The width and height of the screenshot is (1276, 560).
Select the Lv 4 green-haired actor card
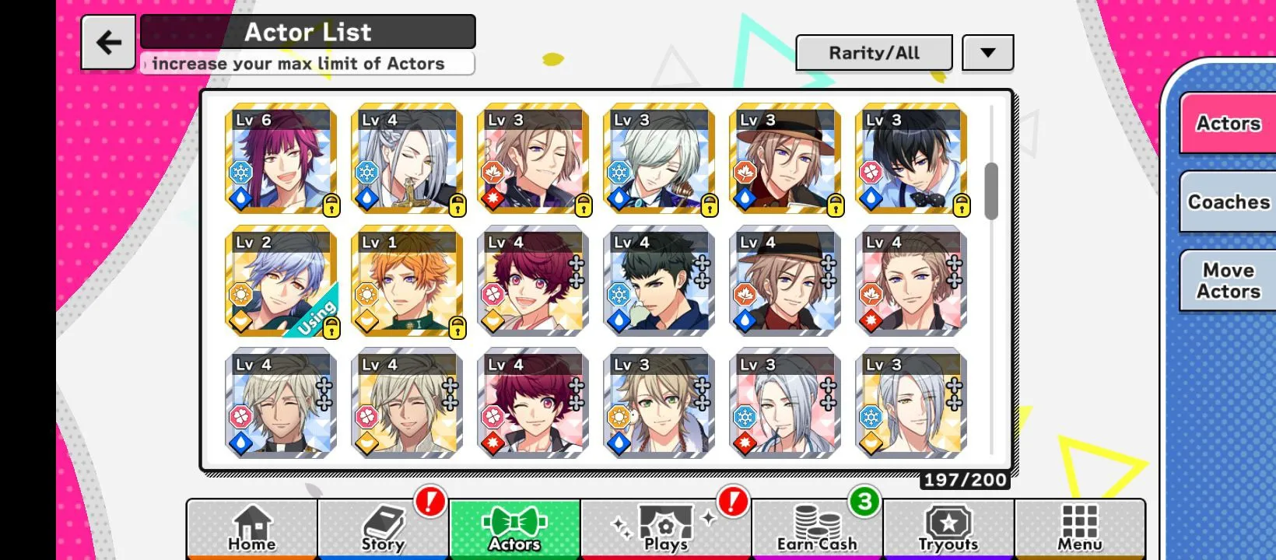659,282
